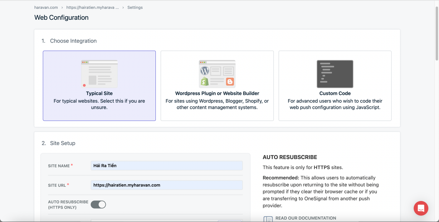The width and height of the screenshot is (439, 222).
Task: Open the hairatien.myharavan app breadcrumb link
Action: (x=92, y=7)
